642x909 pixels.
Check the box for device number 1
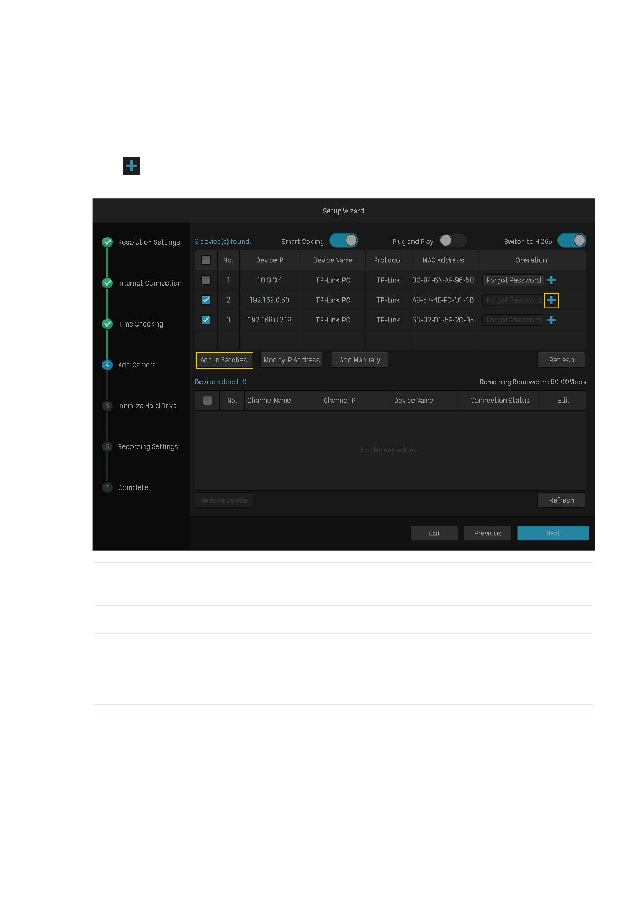[x=206, y=280]
